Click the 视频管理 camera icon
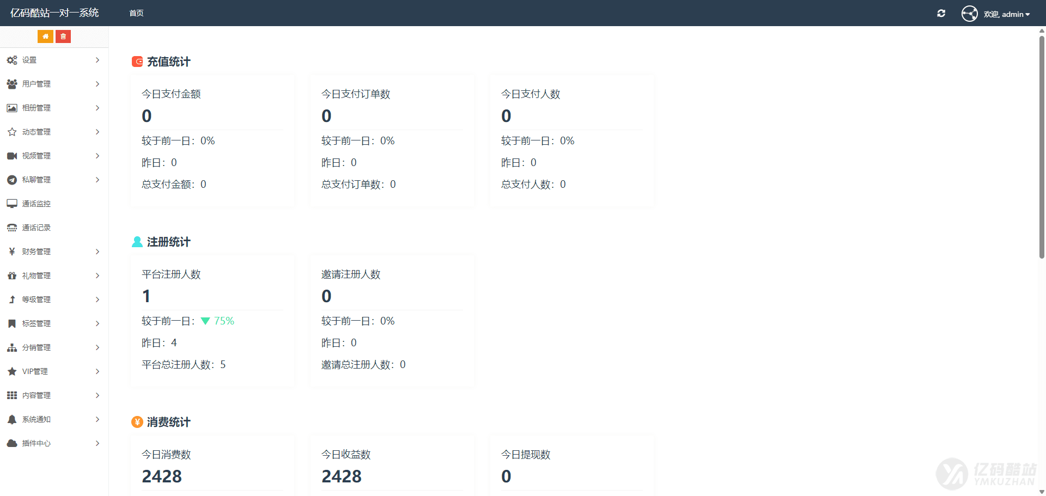The width and height of the screenshot is (1046, 496). 12,156
